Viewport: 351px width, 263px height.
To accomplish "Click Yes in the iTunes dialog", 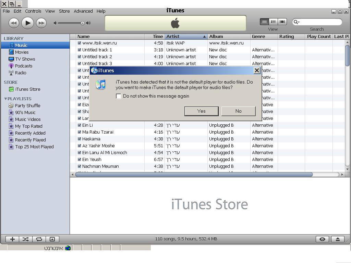I will point(201,111).
